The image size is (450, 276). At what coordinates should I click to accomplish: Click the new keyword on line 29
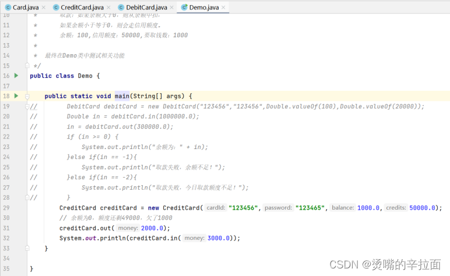coord(153,208)
